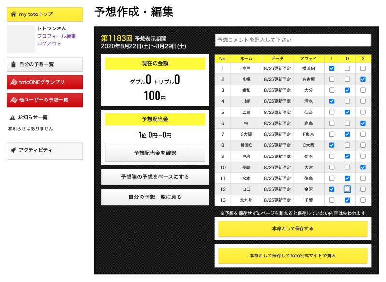Click the user profile avatar image
Screen dimensions: 386x282
[x=21, y=39]
